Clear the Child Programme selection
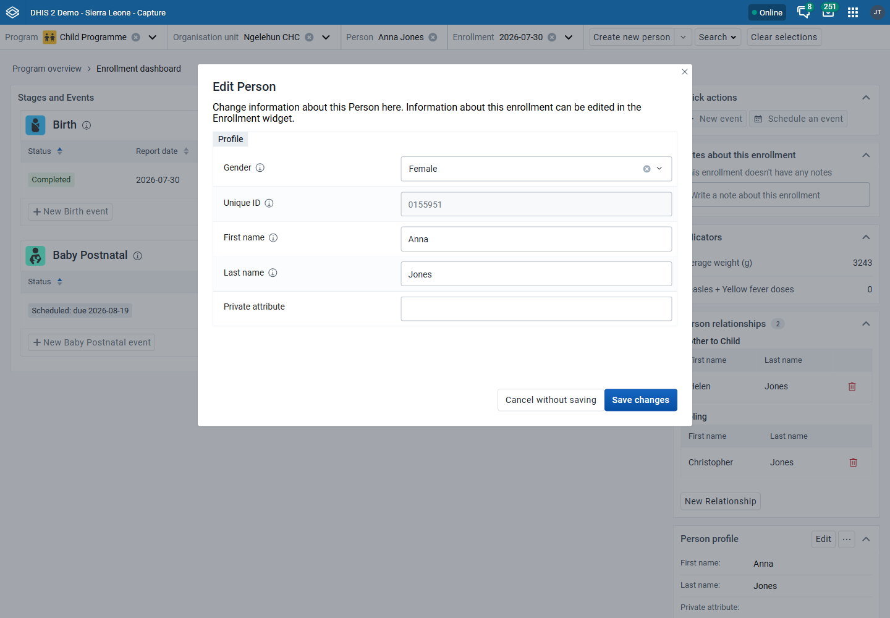 [x=136, y=37]
